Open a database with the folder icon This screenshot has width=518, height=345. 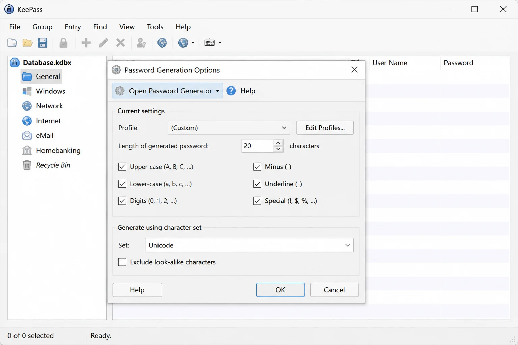(27, 43)
